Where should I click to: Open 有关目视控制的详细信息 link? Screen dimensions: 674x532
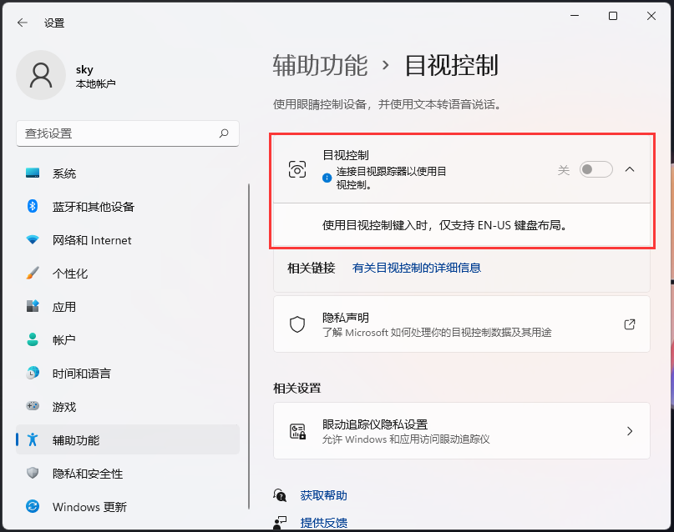[x=417, y=268]
